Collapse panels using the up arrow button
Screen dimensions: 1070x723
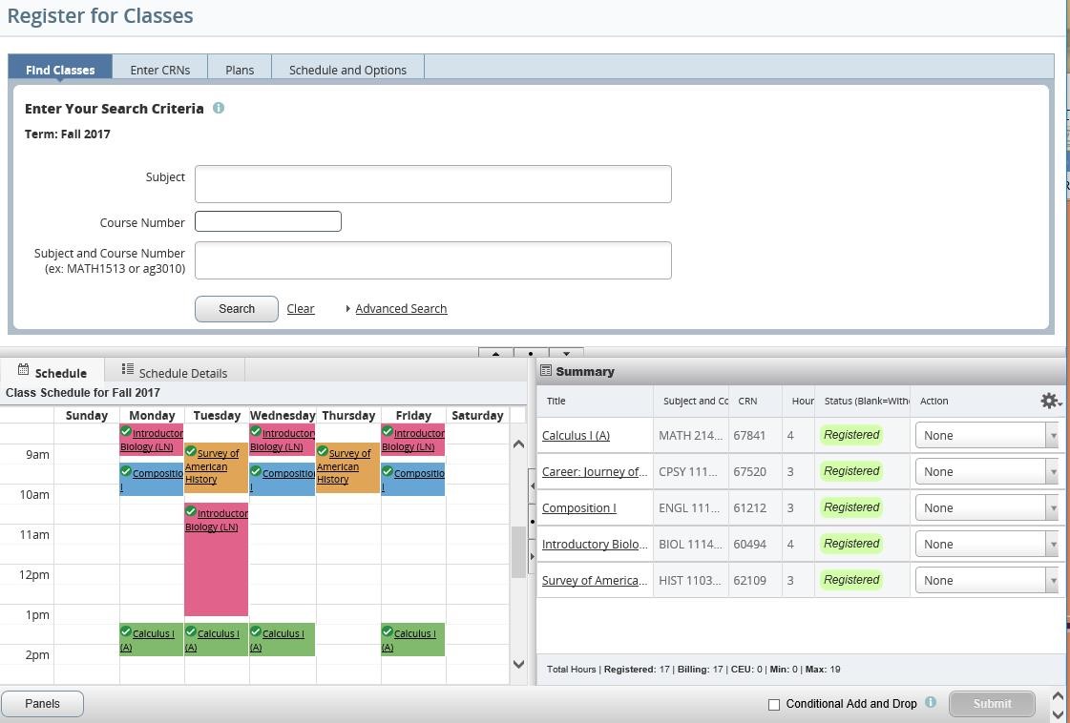click(x=496, y=354)
